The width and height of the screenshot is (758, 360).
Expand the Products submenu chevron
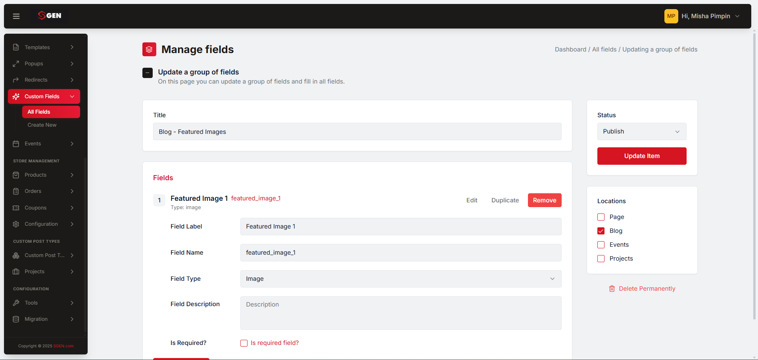[72, 175]
